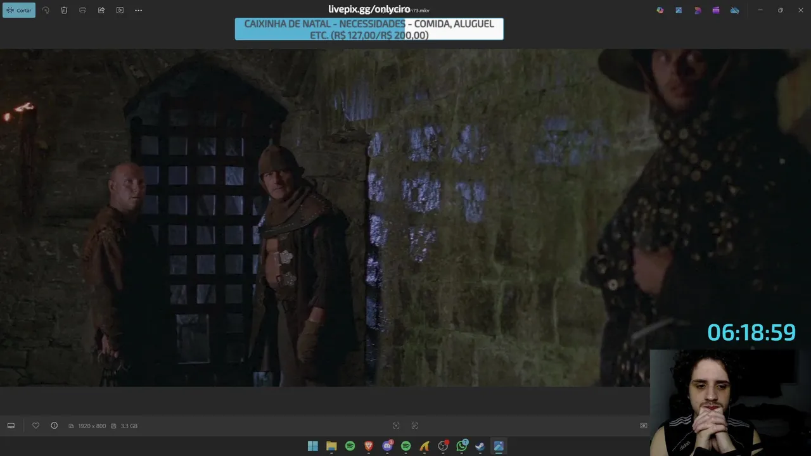
Task: Click the 06:18:59 timer overlay
Action: click(751, 332)
